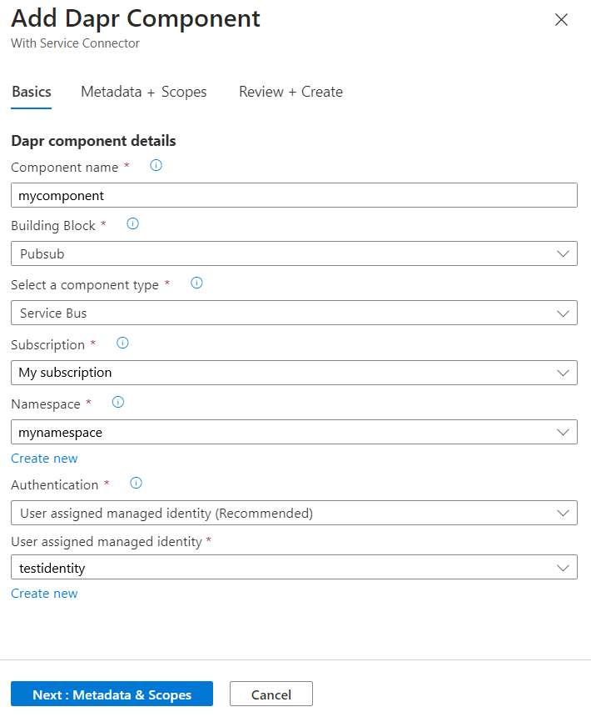Viewport: 591px width, 717px height.
Task: Close the Add Dapr Component pane
Action: [561, 19]
